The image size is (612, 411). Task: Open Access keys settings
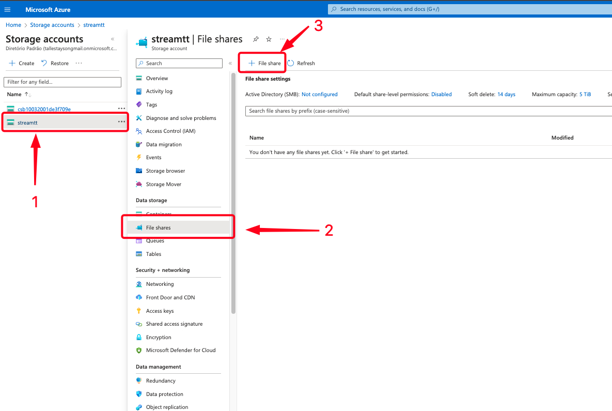160,311
